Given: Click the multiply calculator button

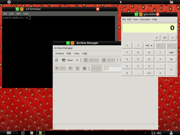Looking at the screenshot, I should pos(160,59).
